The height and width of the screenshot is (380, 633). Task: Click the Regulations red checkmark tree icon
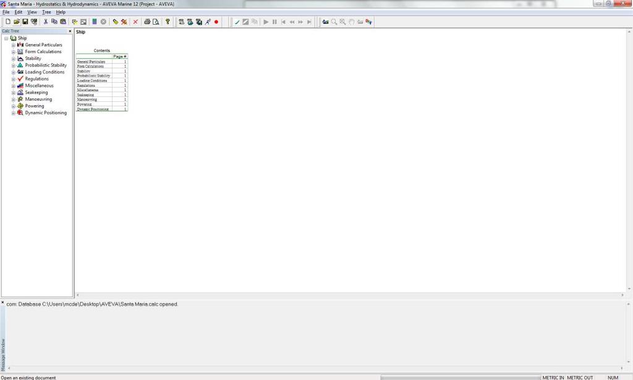click(20, 78)
